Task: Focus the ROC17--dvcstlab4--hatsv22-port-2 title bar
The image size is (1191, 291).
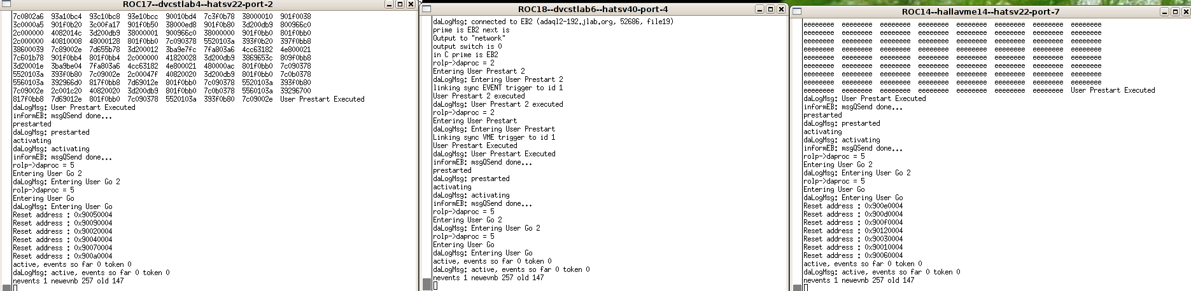Action: [197, 4]
